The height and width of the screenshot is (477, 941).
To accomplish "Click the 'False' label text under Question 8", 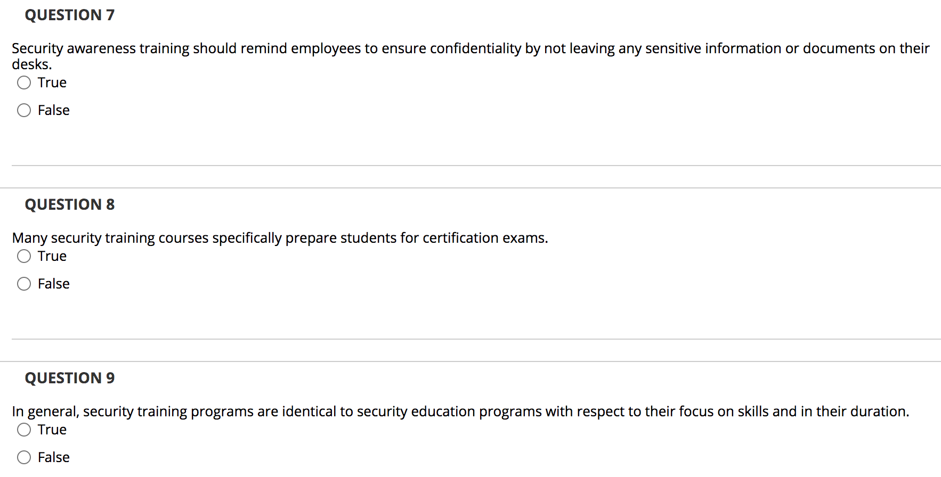I will (54, 284).
